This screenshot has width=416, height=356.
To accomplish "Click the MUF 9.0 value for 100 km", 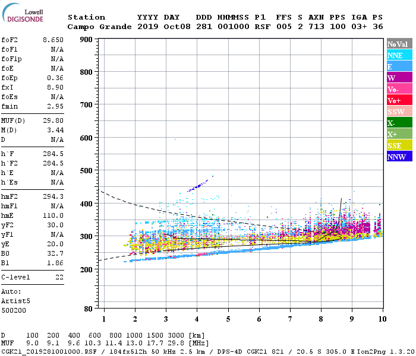I will pos(32,344).
